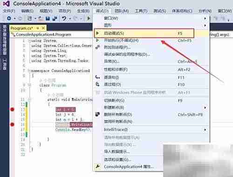The image size is (233, 177).
Task: Click the Save All toolbar icon
Action: coord(55,19)
